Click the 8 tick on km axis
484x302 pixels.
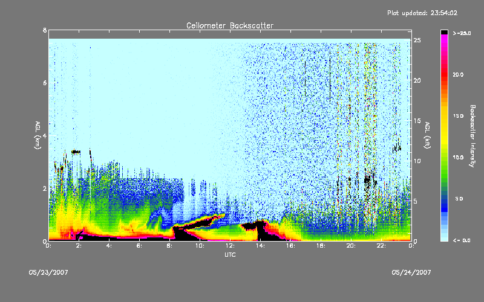click(45, 30)
